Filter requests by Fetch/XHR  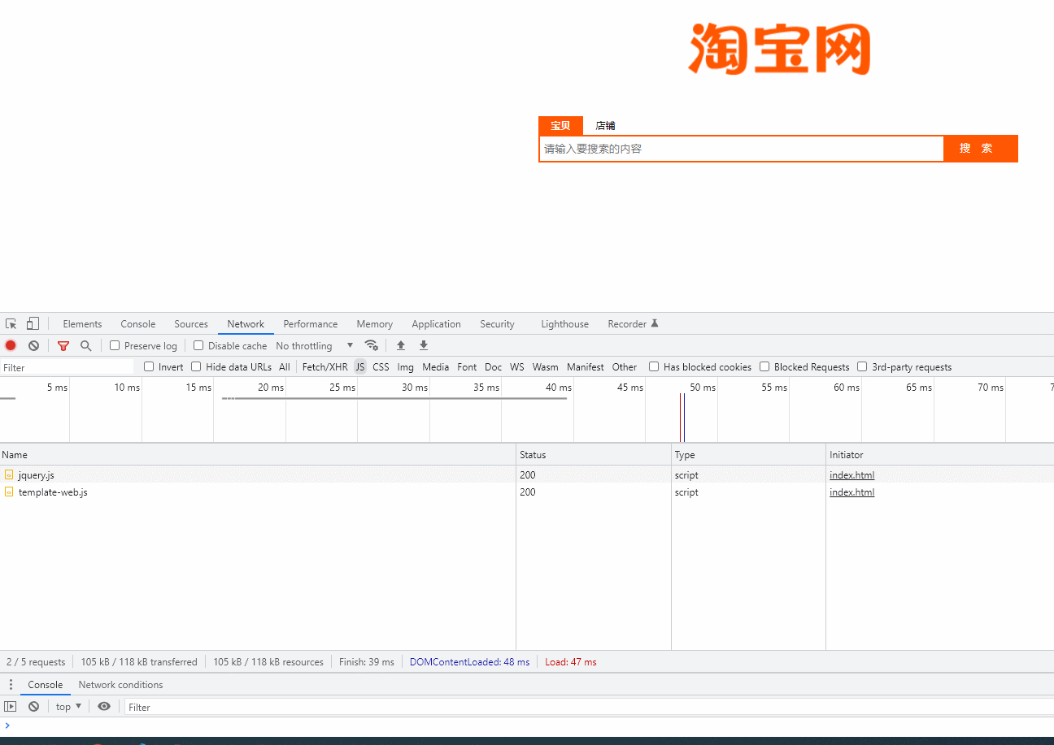pyautogui.click(x=324, y=367)
